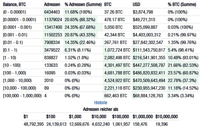This screenshot has width=203, height=128.
Task: Select the (0 - 0.00001) balance row
Action: pyautogui.click(x=101, y=12)
